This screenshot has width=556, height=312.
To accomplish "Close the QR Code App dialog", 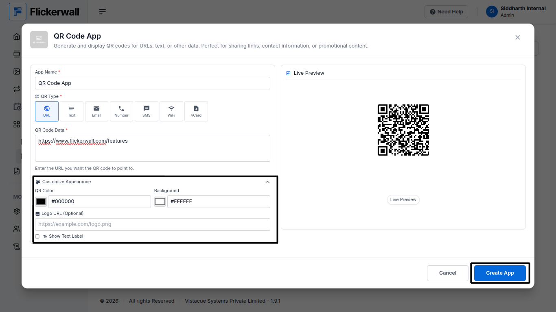I will [x=518, y=37].
